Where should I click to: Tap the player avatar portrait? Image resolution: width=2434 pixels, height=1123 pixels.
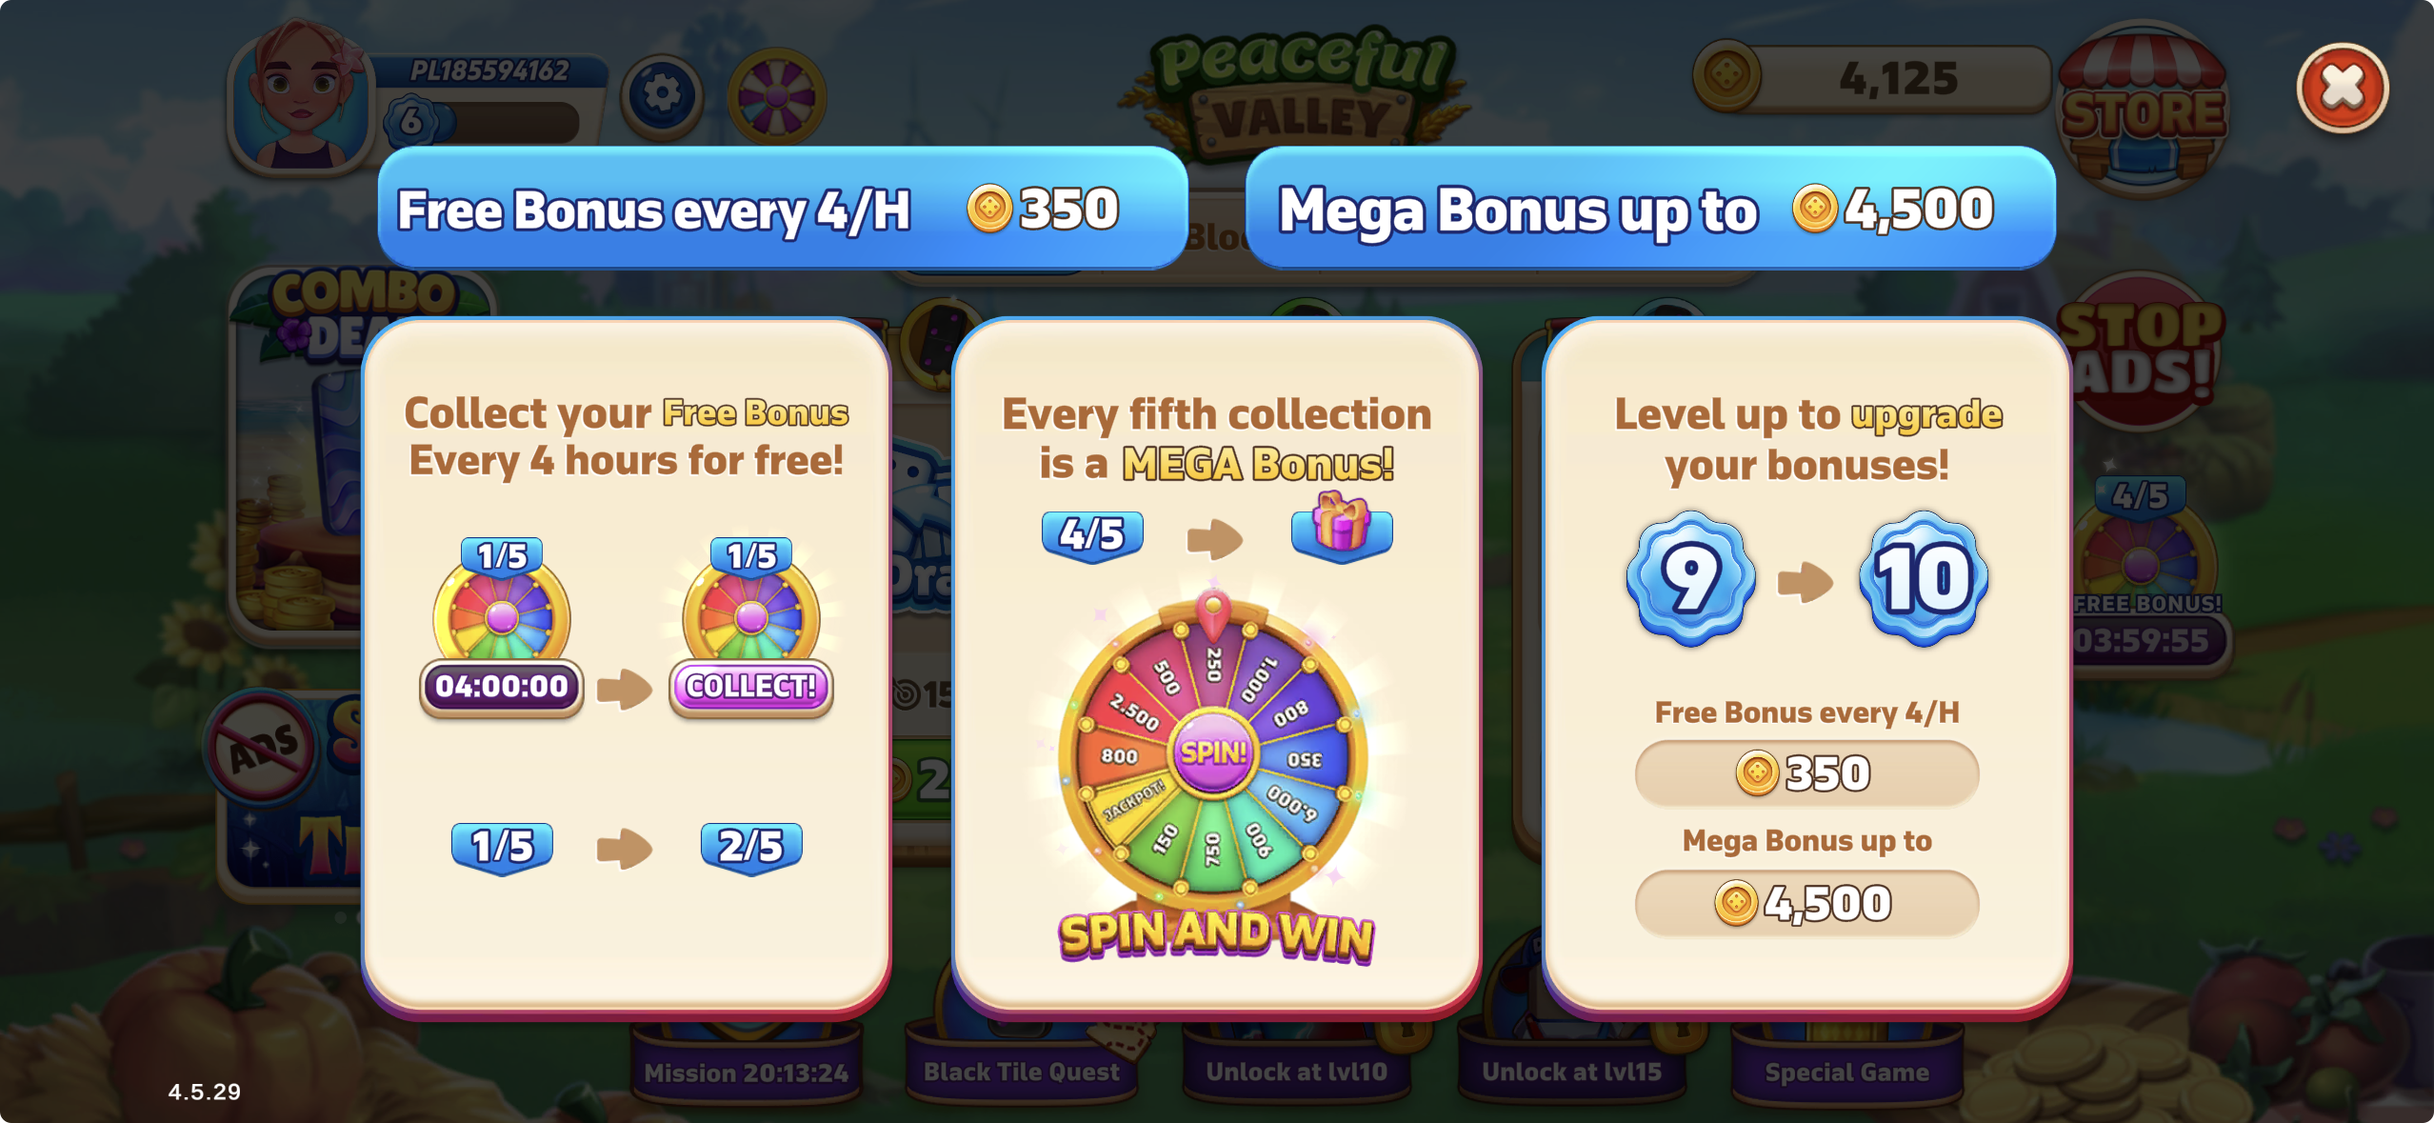tap(301, 95)
